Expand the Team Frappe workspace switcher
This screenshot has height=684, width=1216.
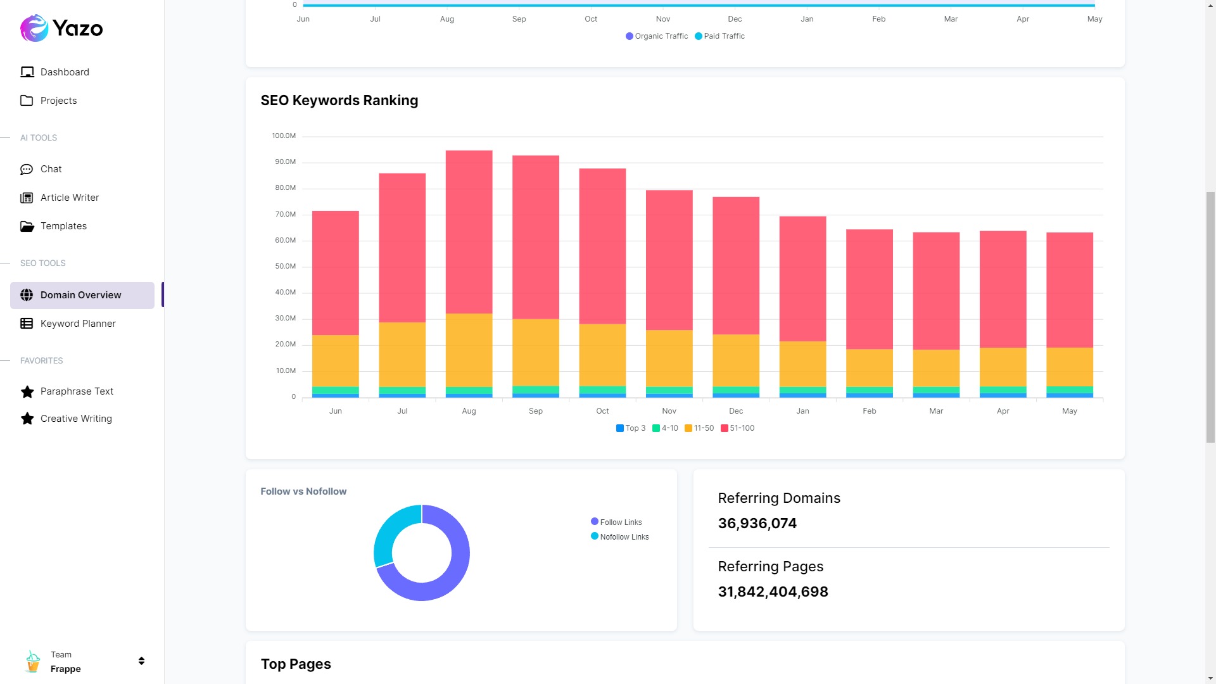[x=141, y=661]
